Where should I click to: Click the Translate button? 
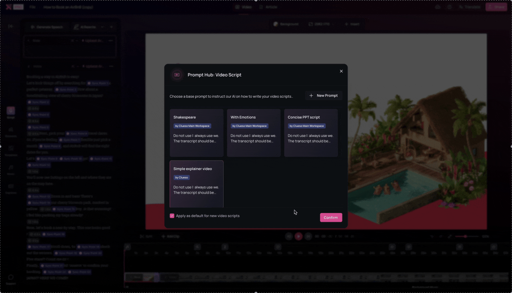point(470,7)
